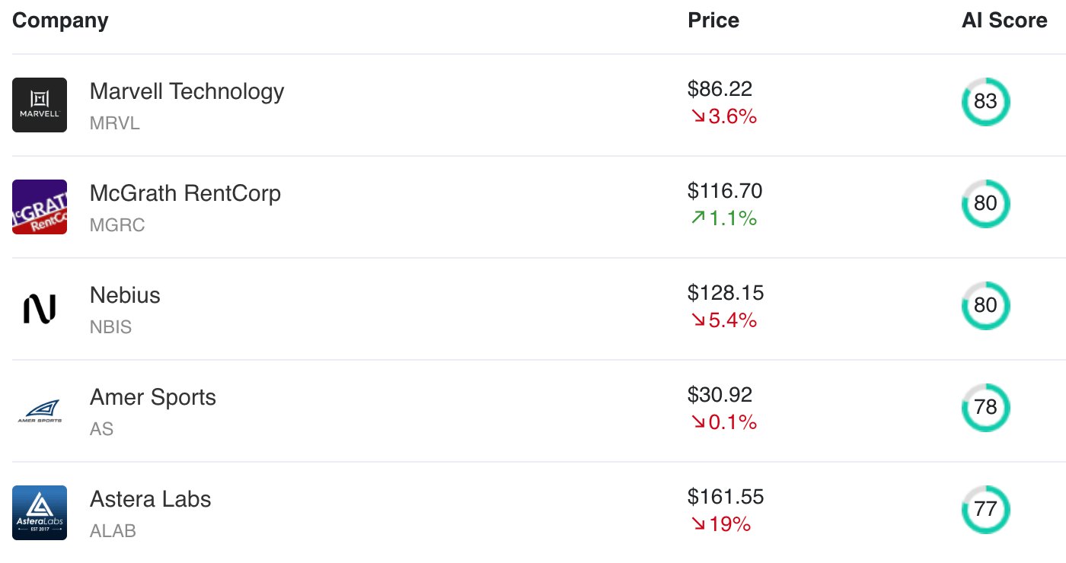
Task: Click Nebius' AI Score ring
Action: pyautogui.click(x=985, y=306)
